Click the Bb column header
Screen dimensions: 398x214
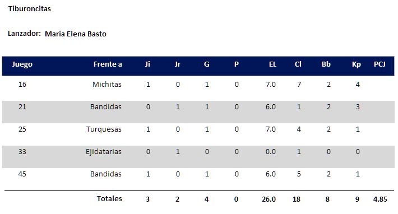coord(326,64)
